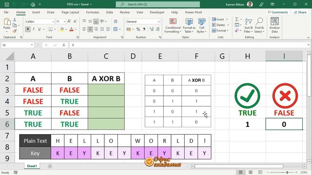Screen dimensions: 312x175
Task: Open Find & Select menu
Action: [259, 25]
